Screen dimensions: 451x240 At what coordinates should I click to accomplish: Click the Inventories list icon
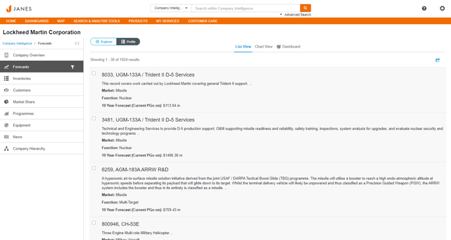pyautogui.click(x=7, y=78)
